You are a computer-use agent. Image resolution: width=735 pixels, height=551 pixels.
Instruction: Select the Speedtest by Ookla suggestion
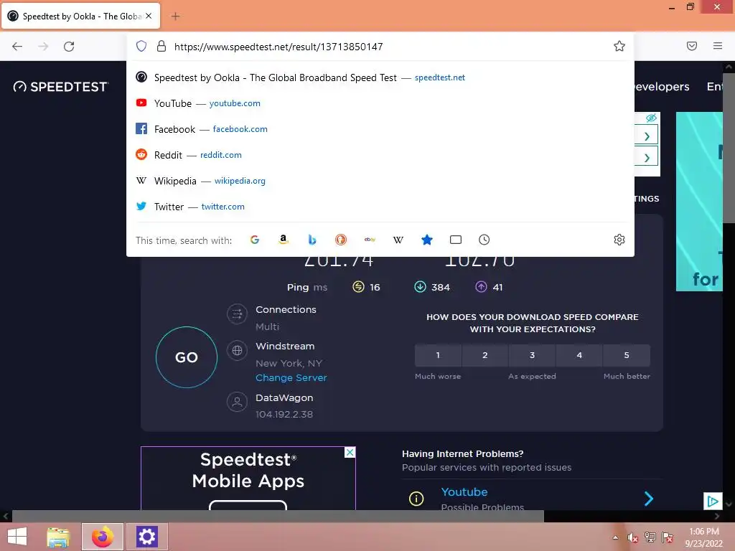click(380, 77)
